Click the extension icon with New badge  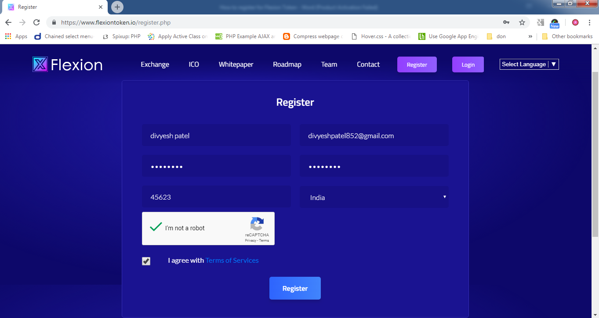click(x=555, y=23)
